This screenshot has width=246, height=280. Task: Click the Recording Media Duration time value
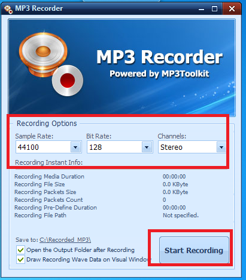(x=174, y=177)
